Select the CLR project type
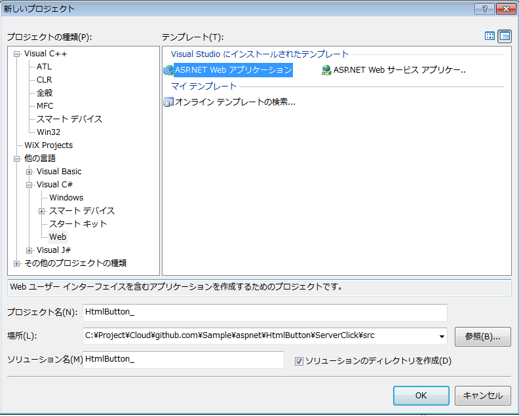 (x=44, y=80)
